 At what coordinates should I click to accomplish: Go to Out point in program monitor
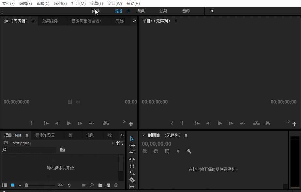point(242,123)
